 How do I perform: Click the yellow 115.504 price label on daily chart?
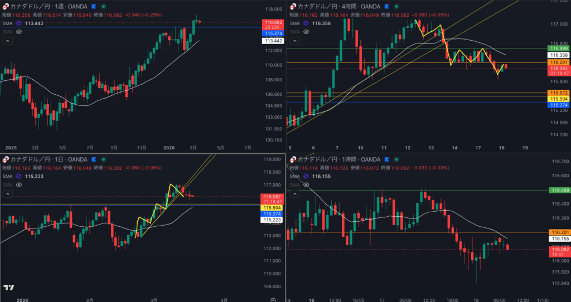[272, 207]
